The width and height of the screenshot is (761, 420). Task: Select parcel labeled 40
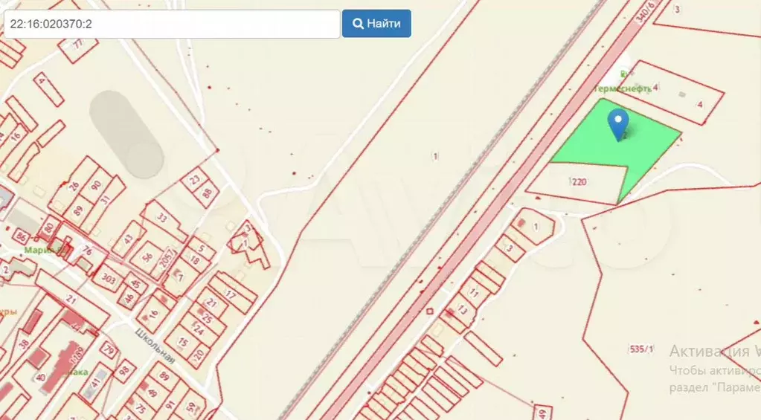(x=40, y=378)
